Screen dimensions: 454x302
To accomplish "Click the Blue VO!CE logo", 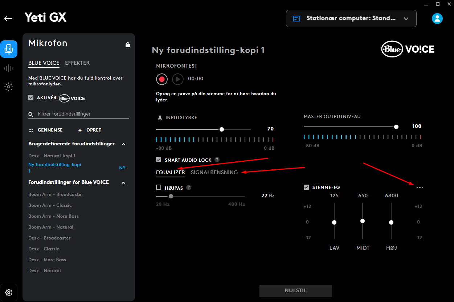I will (408, 49).
